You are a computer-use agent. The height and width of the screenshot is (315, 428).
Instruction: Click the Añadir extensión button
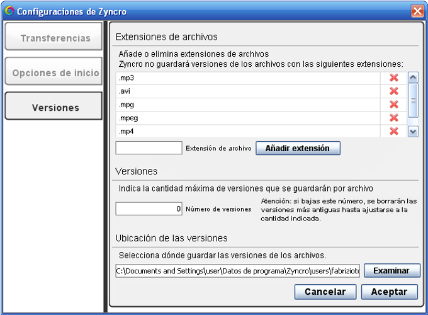298,148
